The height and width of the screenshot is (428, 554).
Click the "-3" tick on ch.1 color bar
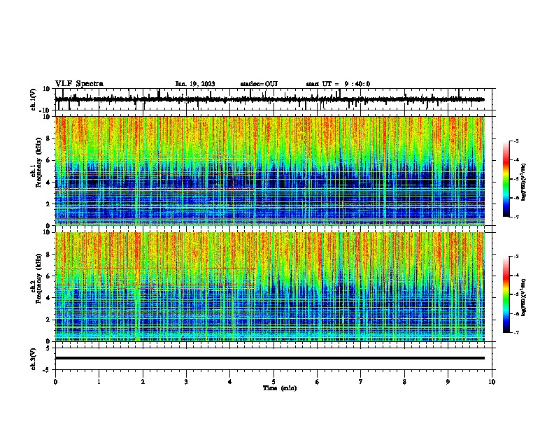pyautogui.click(x=516, y=141)
